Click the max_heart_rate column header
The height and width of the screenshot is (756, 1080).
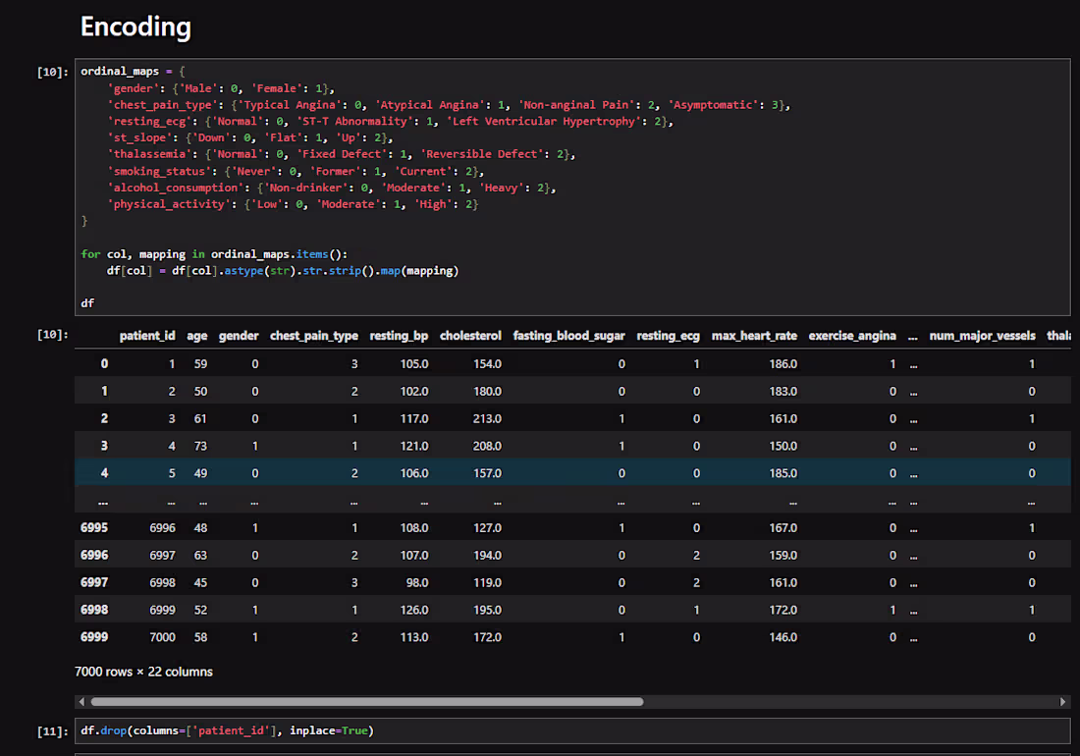point(754,336)
